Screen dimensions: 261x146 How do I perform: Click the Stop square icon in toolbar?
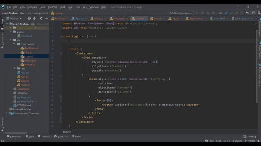click(x=213, y=13)
